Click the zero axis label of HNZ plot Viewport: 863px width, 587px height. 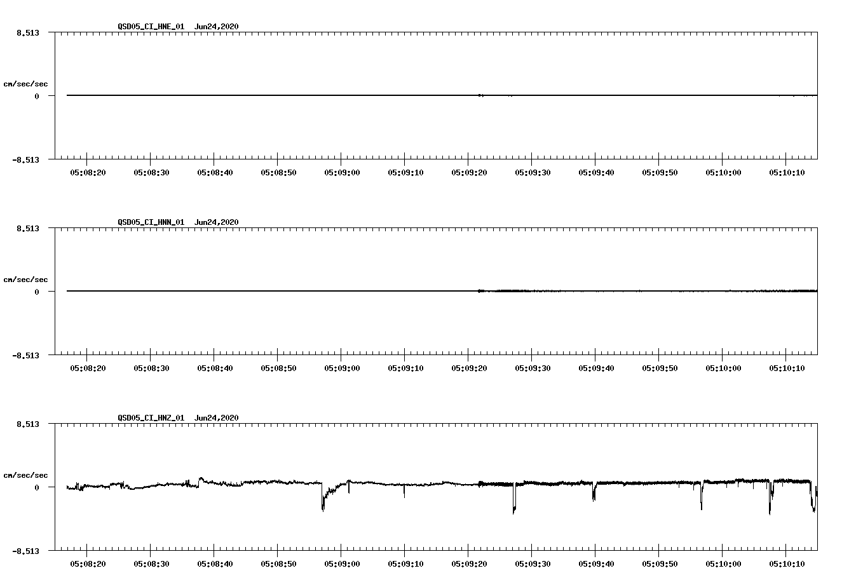click(37, 487)
